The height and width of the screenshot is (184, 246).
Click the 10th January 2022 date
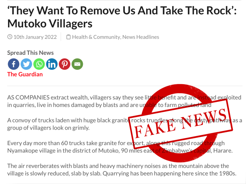coord(35,37)
